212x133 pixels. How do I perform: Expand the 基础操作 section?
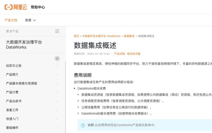point(57,128)
